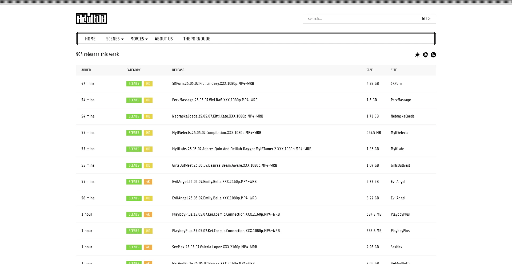Viewport: 512px width, 264px height.
Task: Click the ADDED column header
Action: (x=86, y=70)
